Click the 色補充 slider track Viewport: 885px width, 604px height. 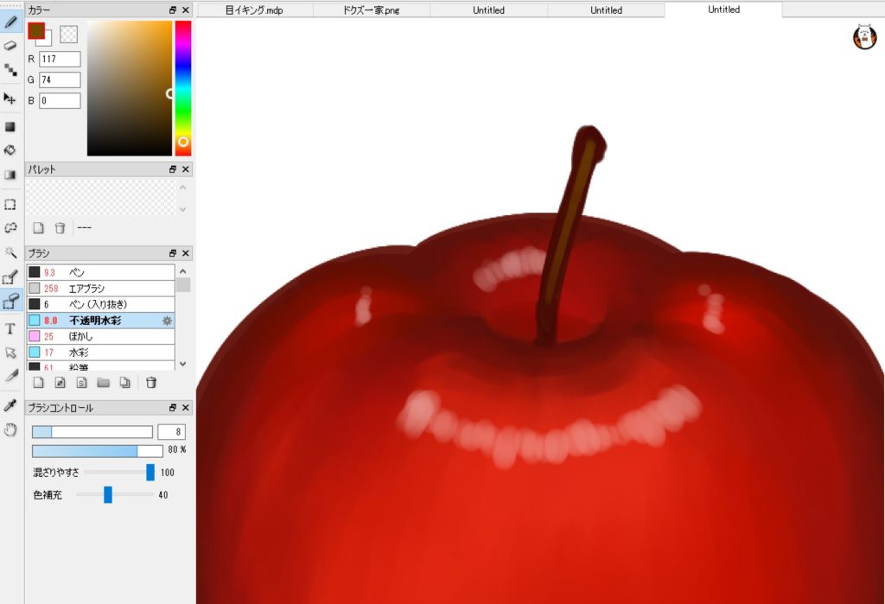click(x=116, y=495)
